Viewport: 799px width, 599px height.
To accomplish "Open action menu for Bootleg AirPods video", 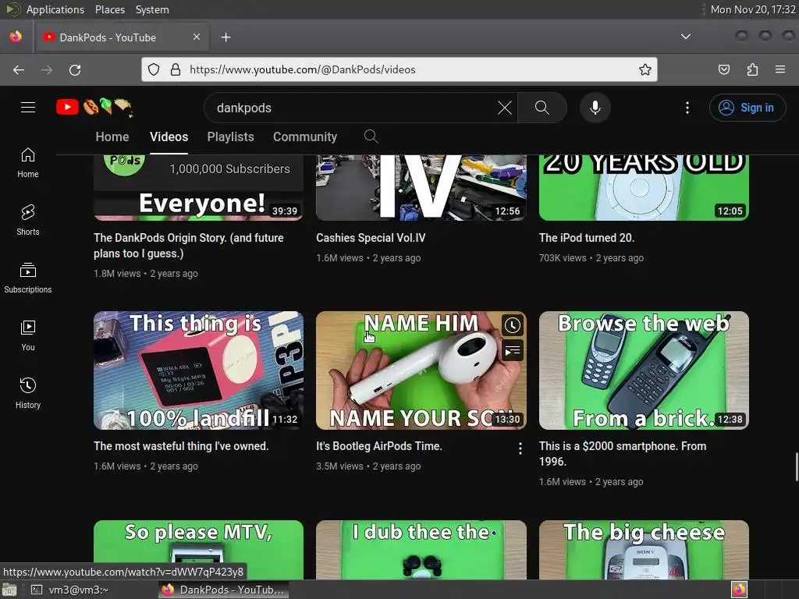I will point(520,448).
